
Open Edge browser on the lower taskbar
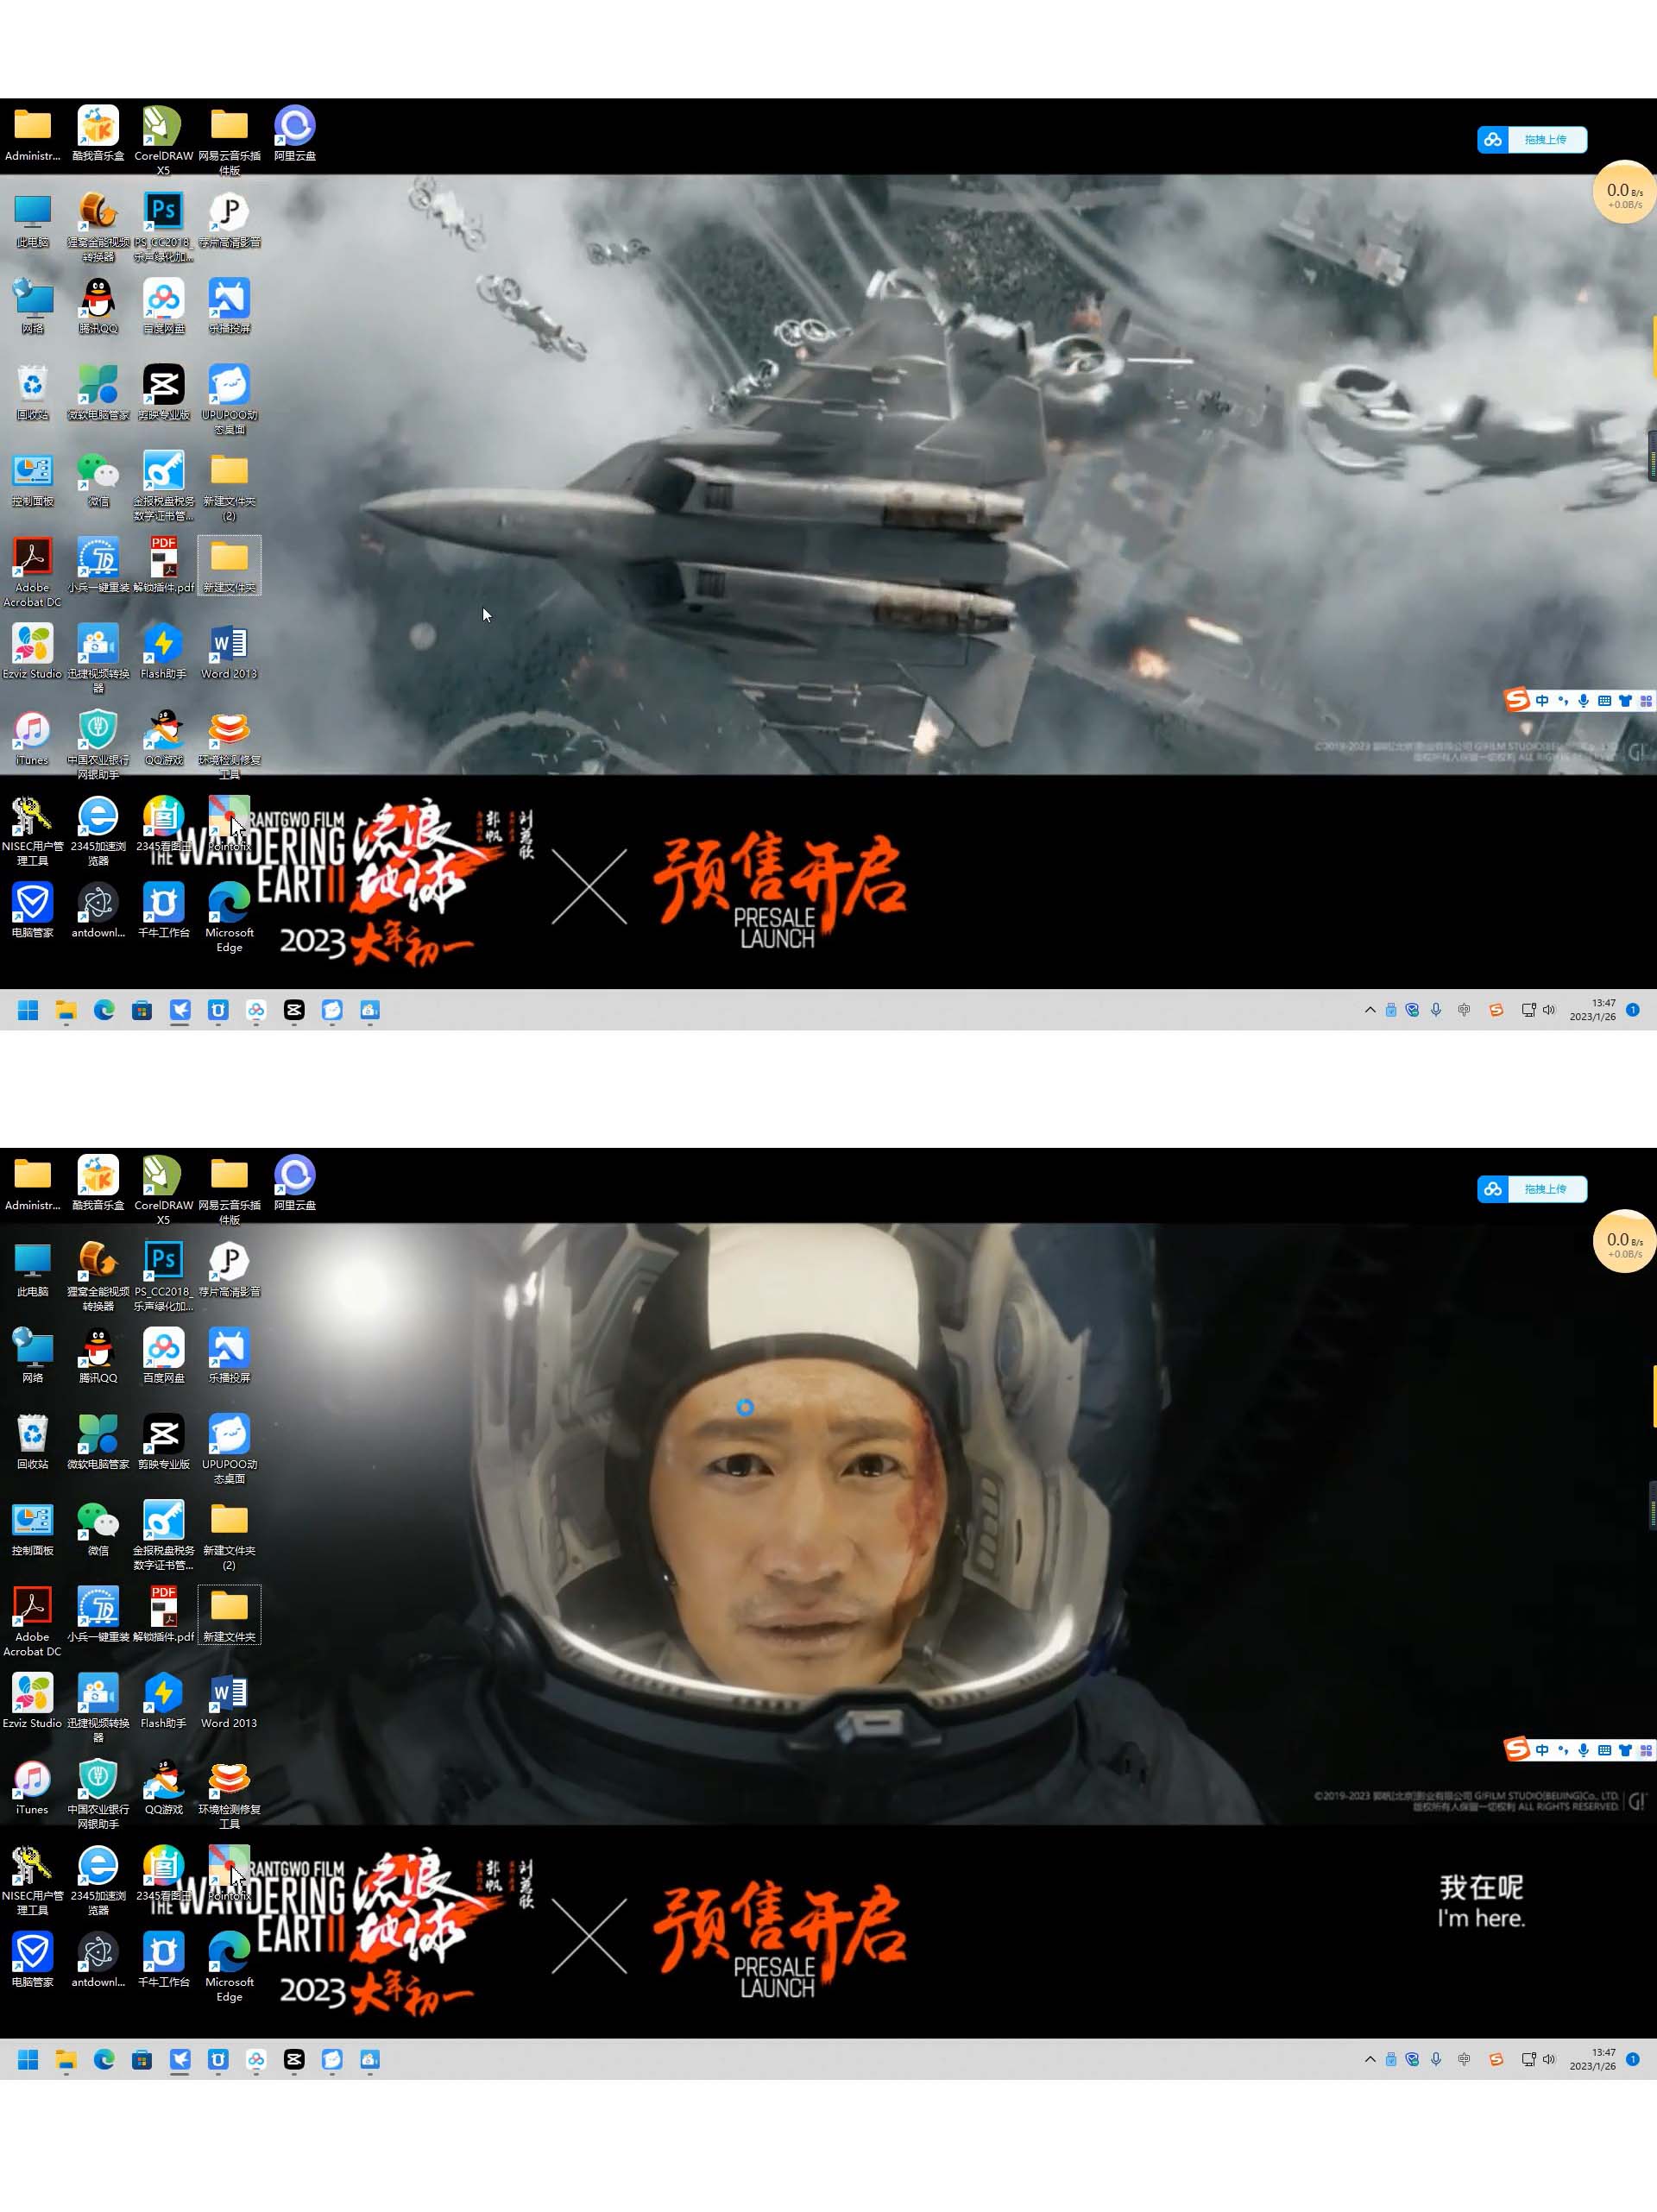click(104, 2059)
